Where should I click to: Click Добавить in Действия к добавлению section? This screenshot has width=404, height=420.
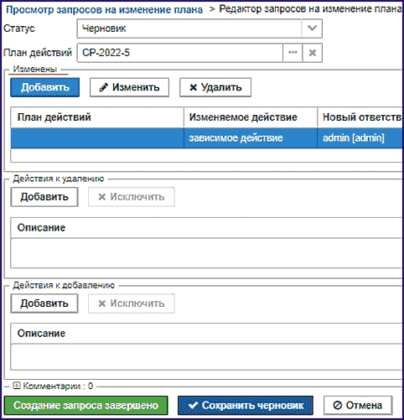click(x=44, y=303)
